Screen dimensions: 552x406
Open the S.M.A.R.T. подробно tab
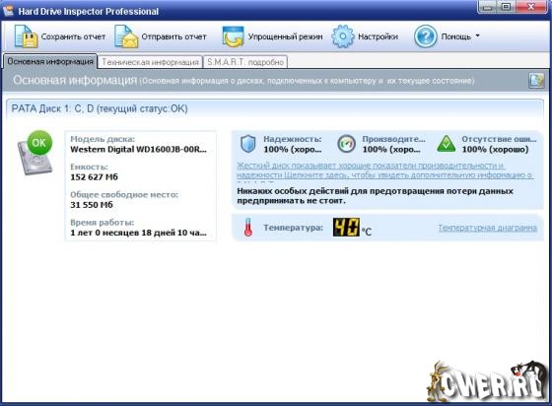[245, 62]
